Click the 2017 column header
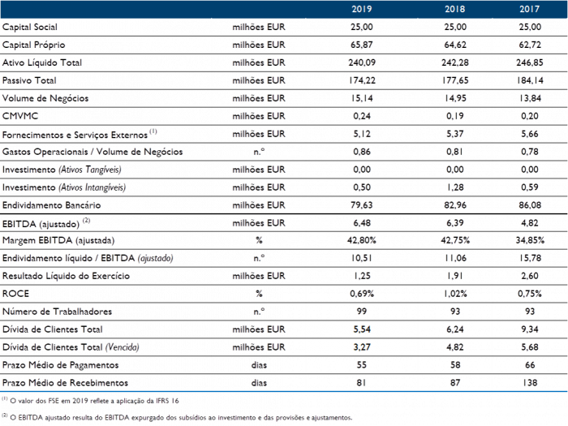 click(x=529, y=9)
